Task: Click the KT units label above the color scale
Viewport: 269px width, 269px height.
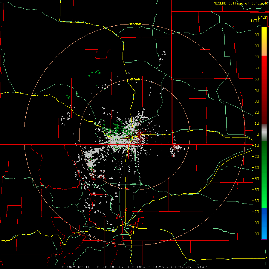Action: (255, 21)
